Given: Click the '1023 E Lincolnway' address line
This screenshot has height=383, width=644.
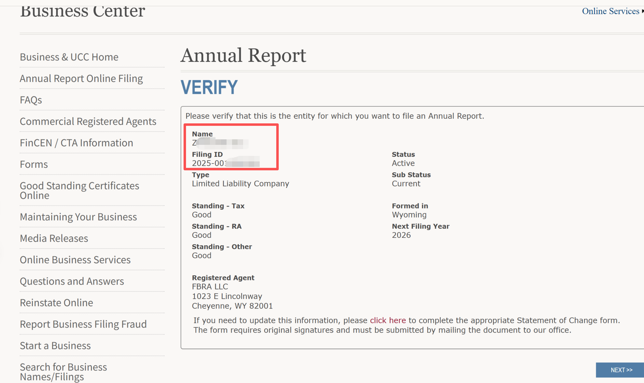Looking at the screenshot, I should point(227,296).
